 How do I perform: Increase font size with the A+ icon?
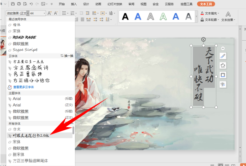pyautogui.click(x=49, y=13)
